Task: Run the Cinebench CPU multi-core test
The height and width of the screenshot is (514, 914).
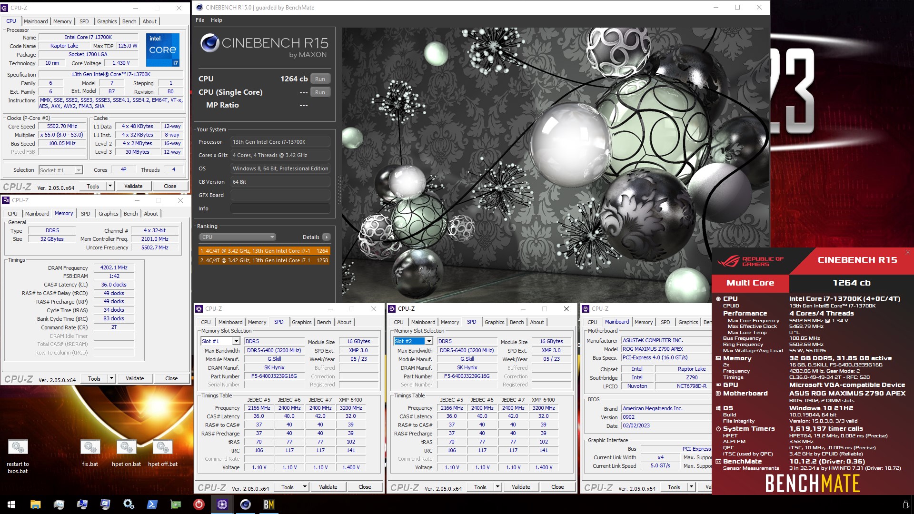Action: point(320,79)
